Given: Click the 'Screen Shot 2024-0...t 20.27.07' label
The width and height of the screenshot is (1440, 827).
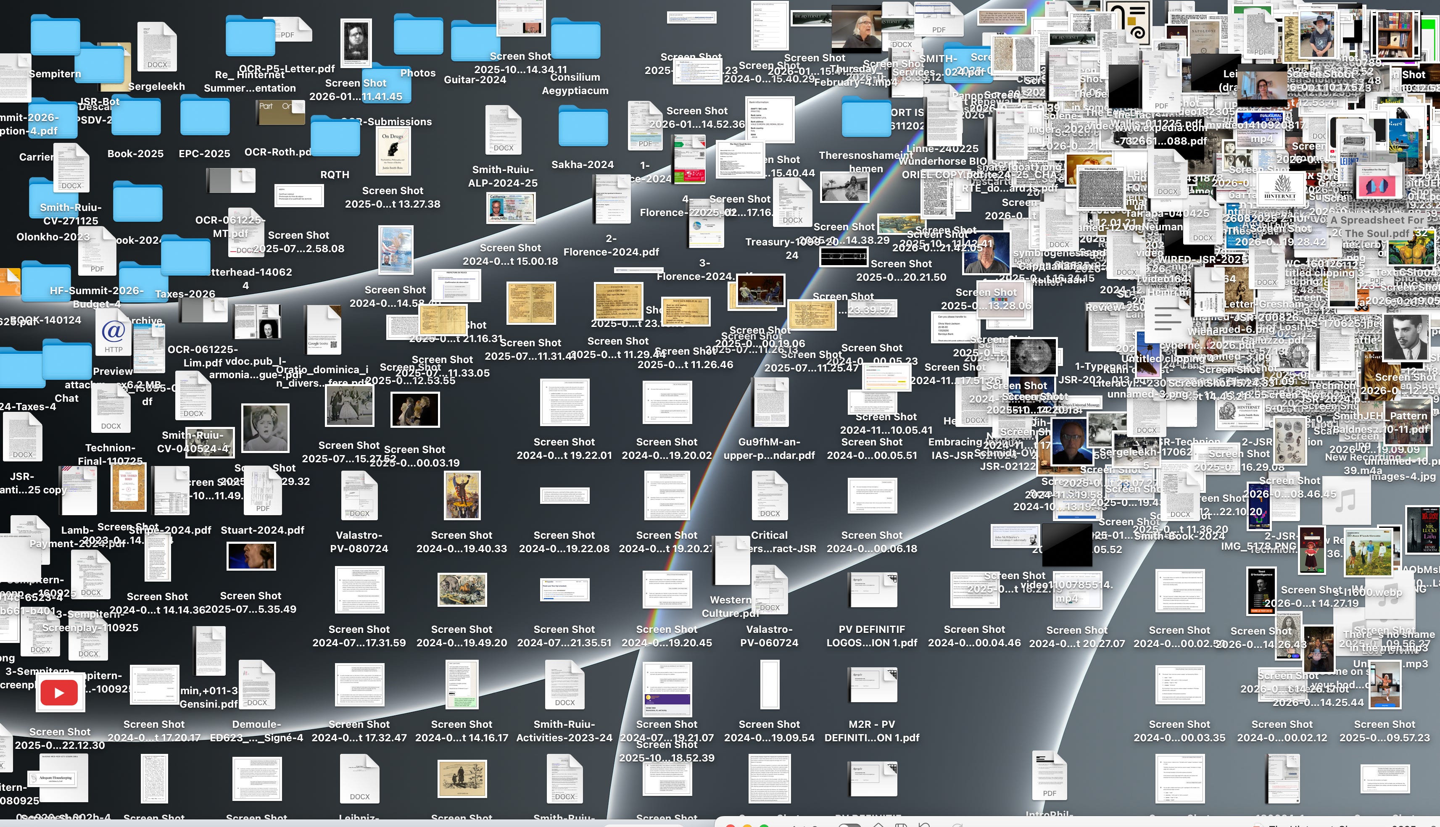Looking at the screenshot, I should (1077, 637).
